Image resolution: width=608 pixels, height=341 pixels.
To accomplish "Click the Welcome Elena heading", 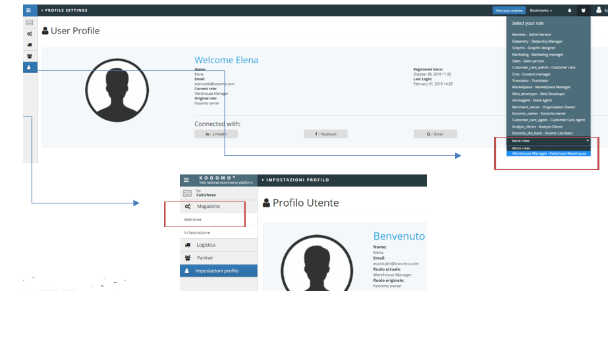I will [x=227, y=60].
